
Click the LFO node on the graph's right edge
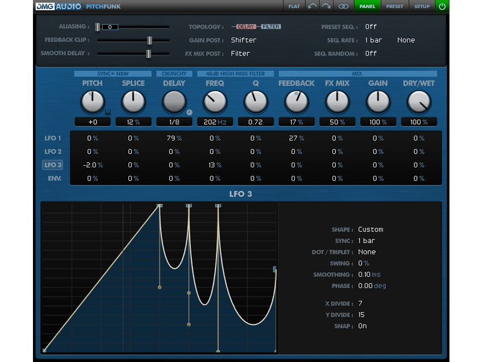tap(275, 270)
